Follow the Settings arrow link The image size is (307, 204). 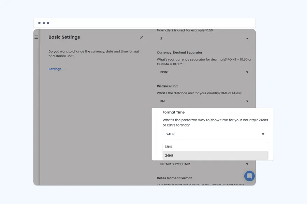pos(57,69)
